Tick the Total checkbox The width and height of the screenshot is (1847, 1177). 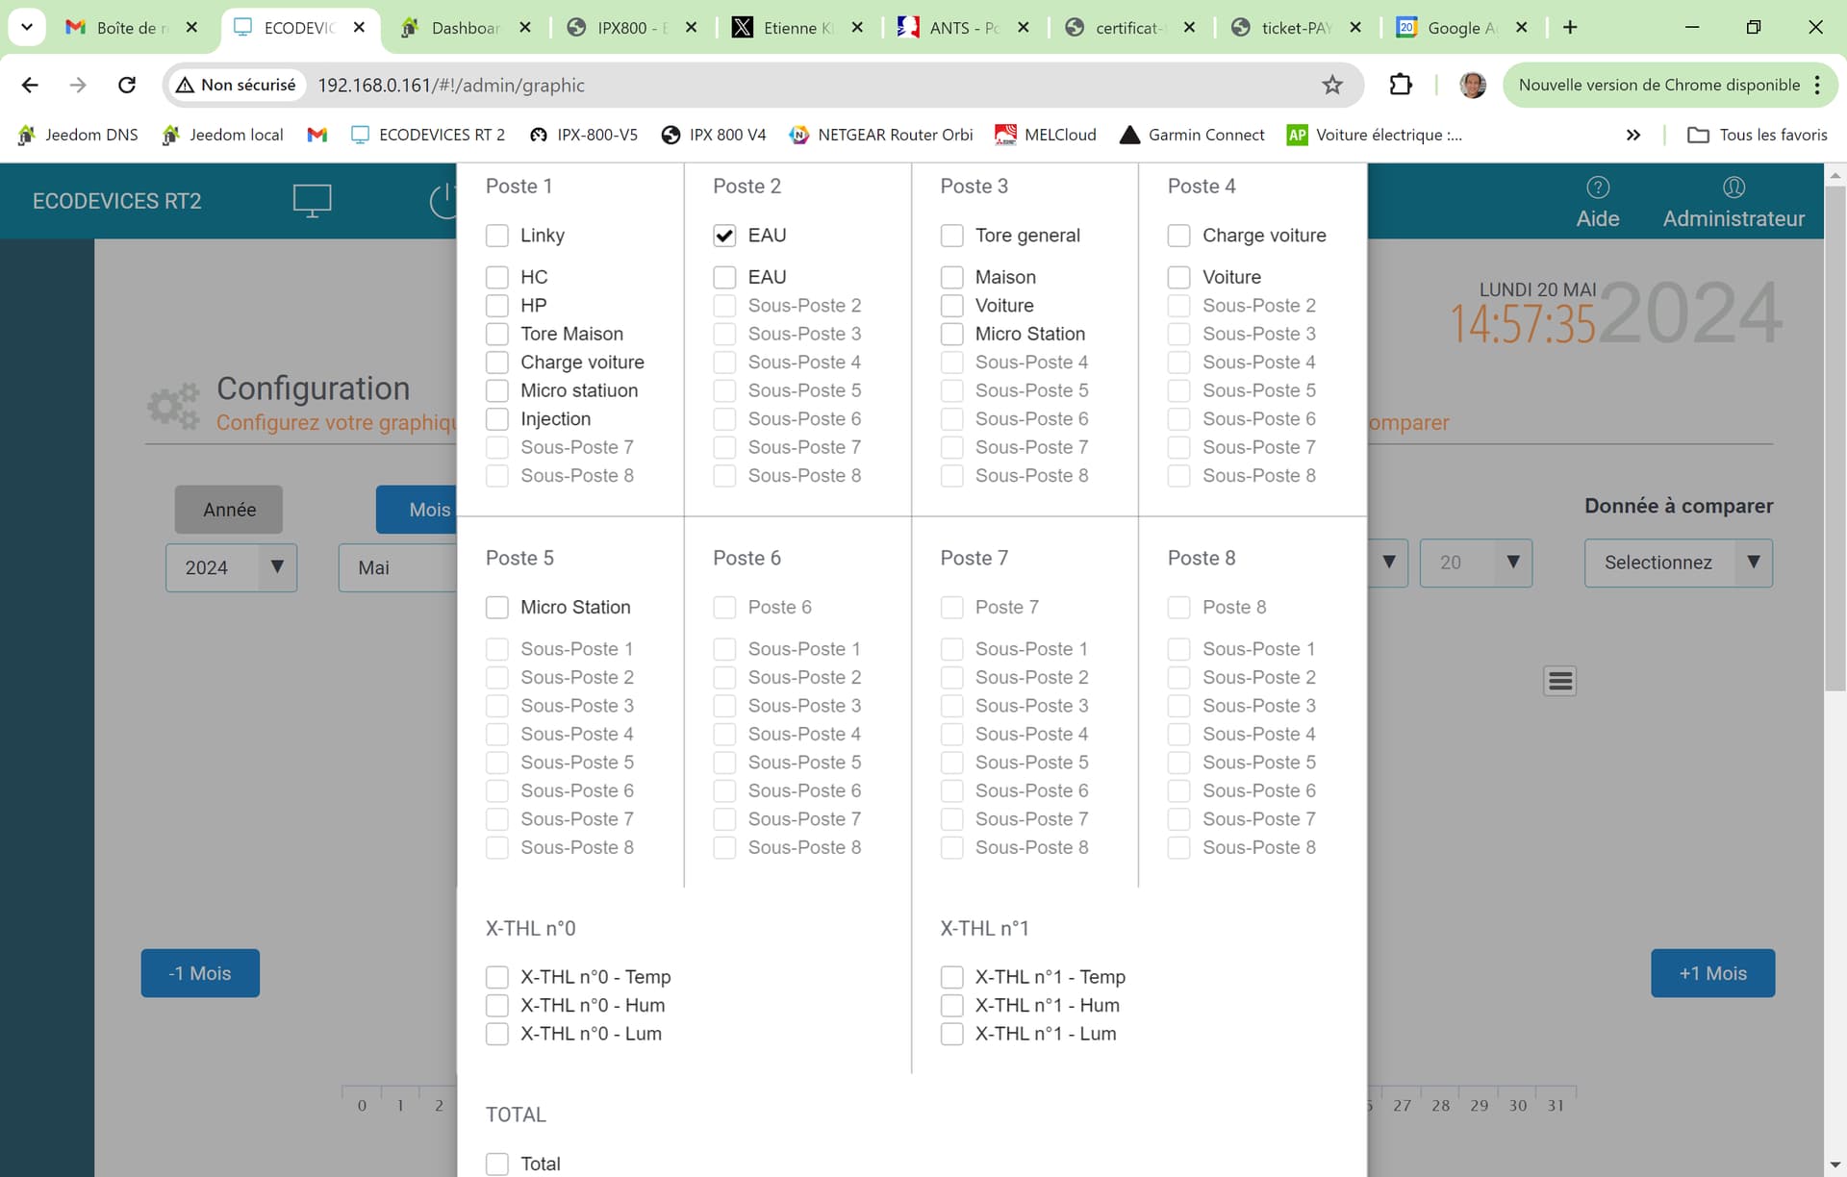[x=497, y=1164]
